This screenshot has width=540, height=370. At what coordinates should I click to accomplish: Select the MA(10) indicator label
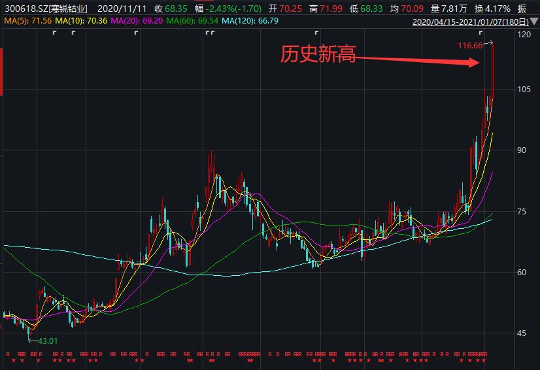coord(78,22)
